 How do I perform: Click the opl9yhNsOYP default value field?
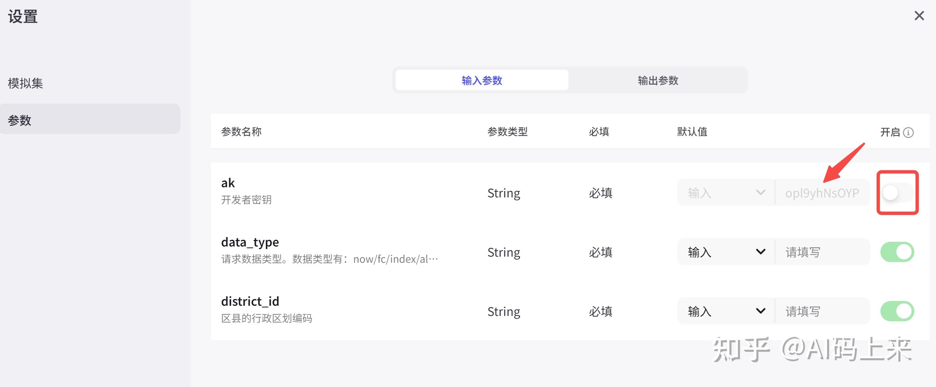coord(823,193)
